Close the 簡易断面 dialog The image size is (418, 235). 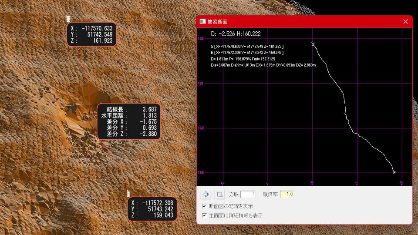click(405, 21)
